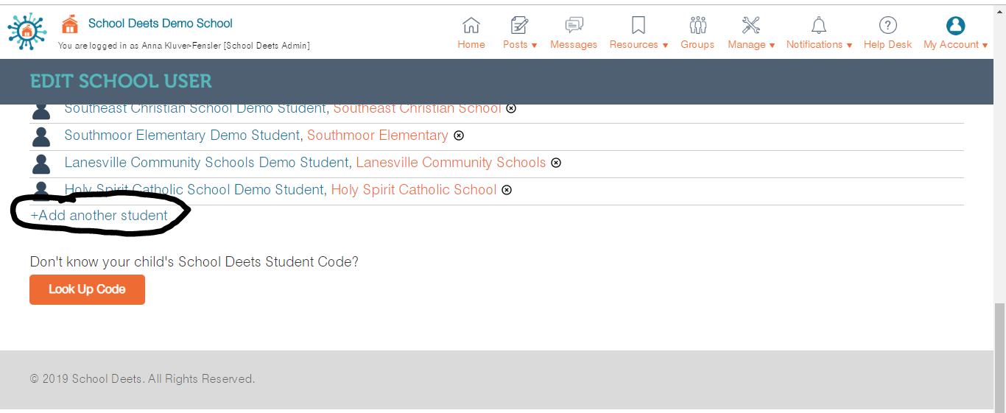
Task: Click the Notifications bell icon
Action: tap(819, 25)
